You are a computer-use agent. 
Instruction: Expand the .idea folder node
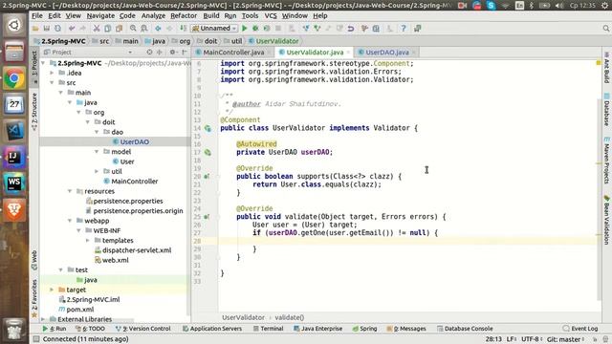[x=52, y=73]
